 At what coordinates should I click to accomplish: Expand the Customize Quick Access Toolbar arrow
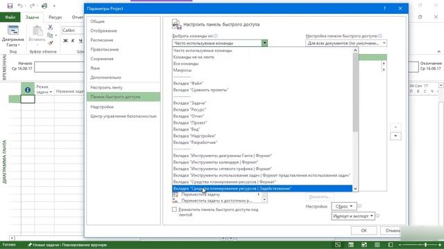coord(54,6)
